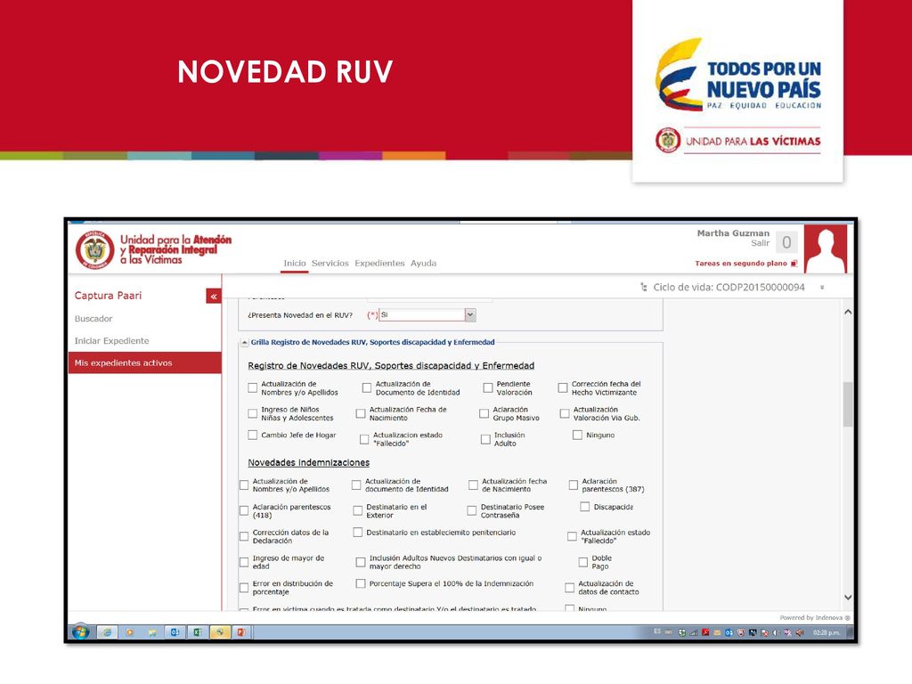Check Corrección datos de la Declaración

coord(244,536)
